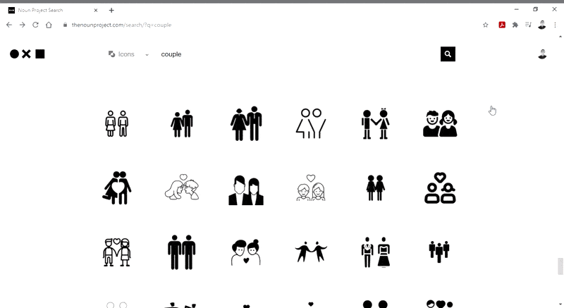This screenshot has height=308, width=564.
Task: Open the three small people group icon
Action: pyautogui.click(x=439, y=252)
